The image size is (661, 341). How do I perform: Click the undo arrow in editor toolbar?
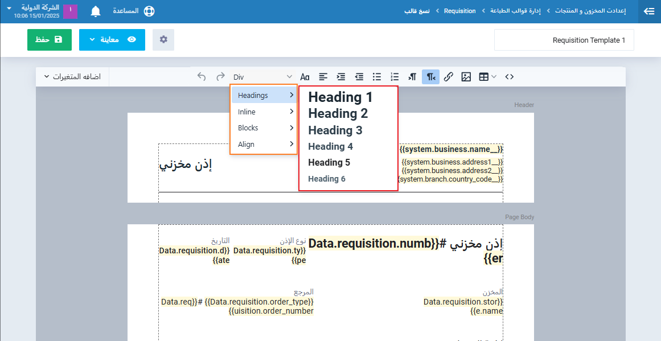(x=202, y=77)
